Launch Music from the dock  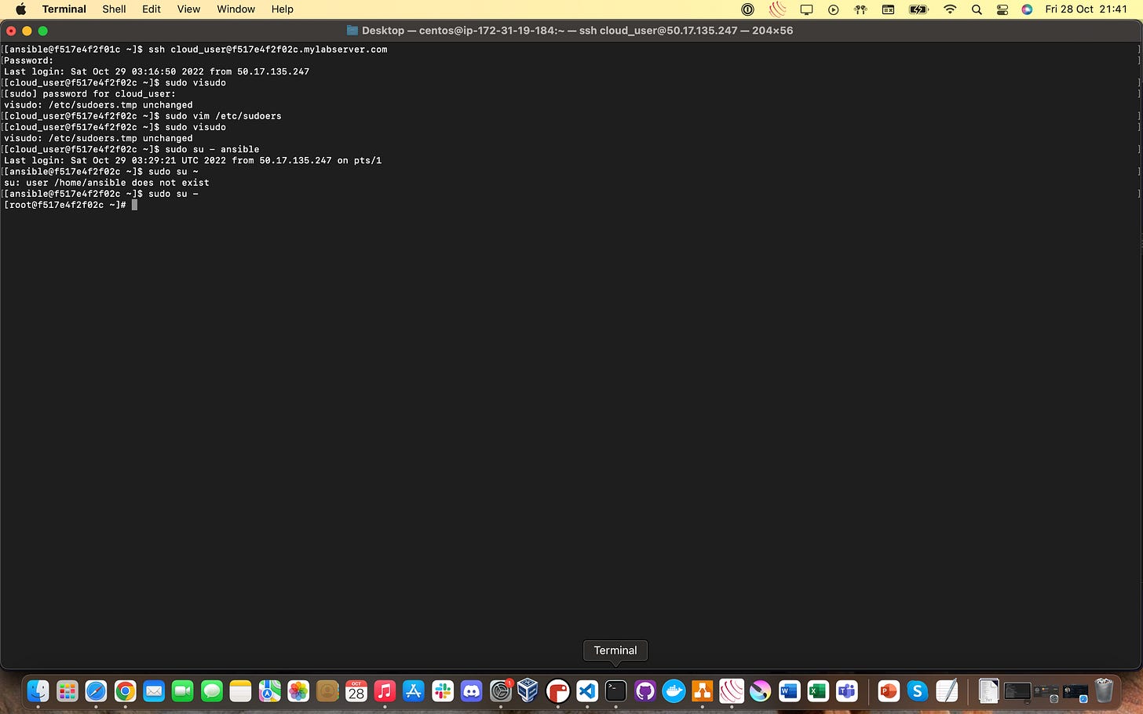385,691
